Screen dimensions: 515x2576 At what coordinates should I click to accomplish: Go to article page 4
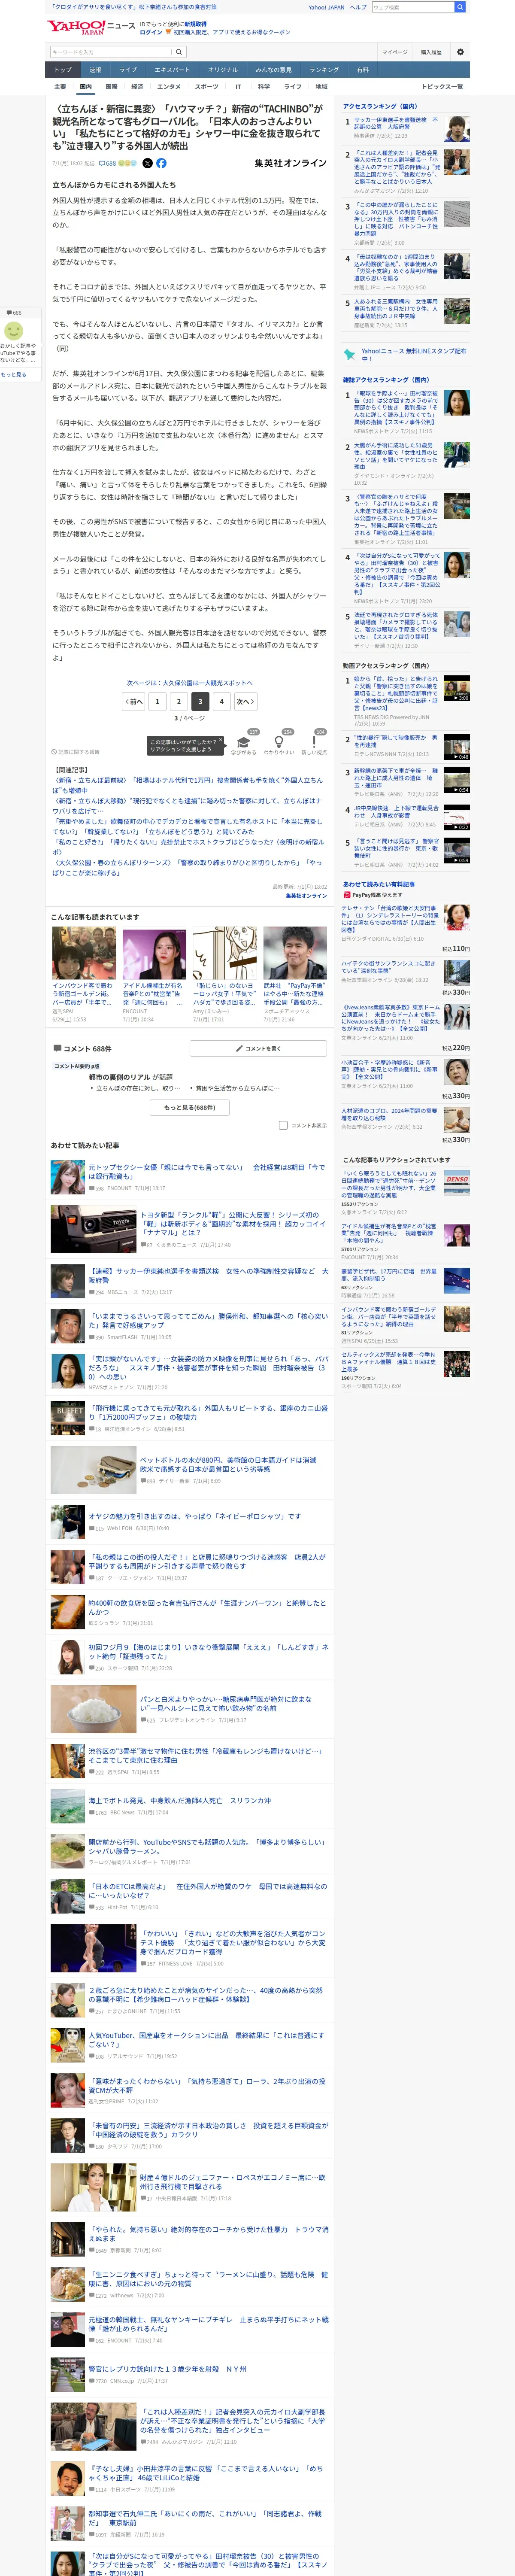point(222,701)
